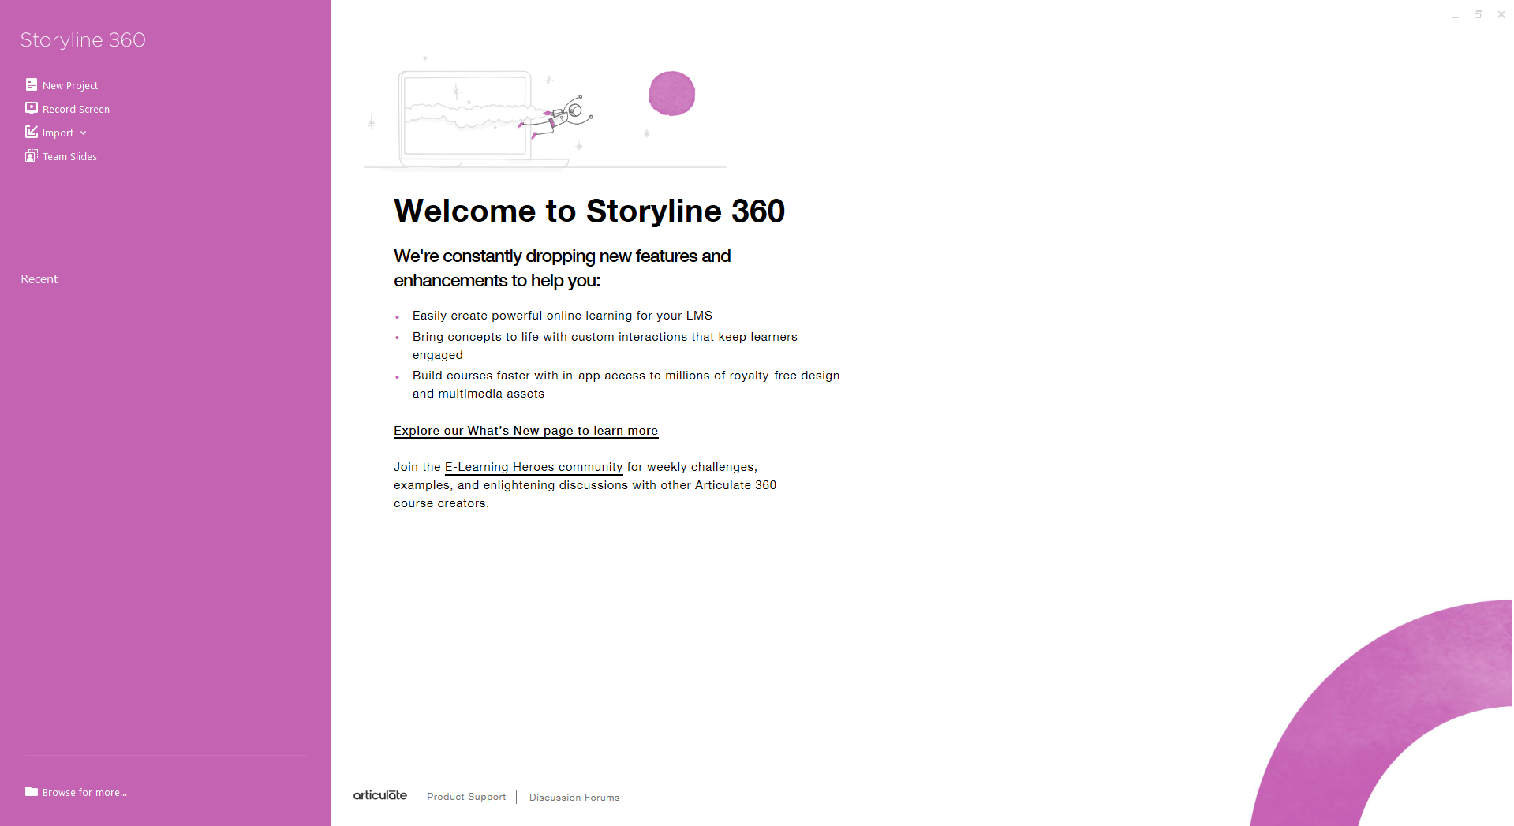
Task: Click the 'Build courses faster' bullet text
Action: click(626, 384)
